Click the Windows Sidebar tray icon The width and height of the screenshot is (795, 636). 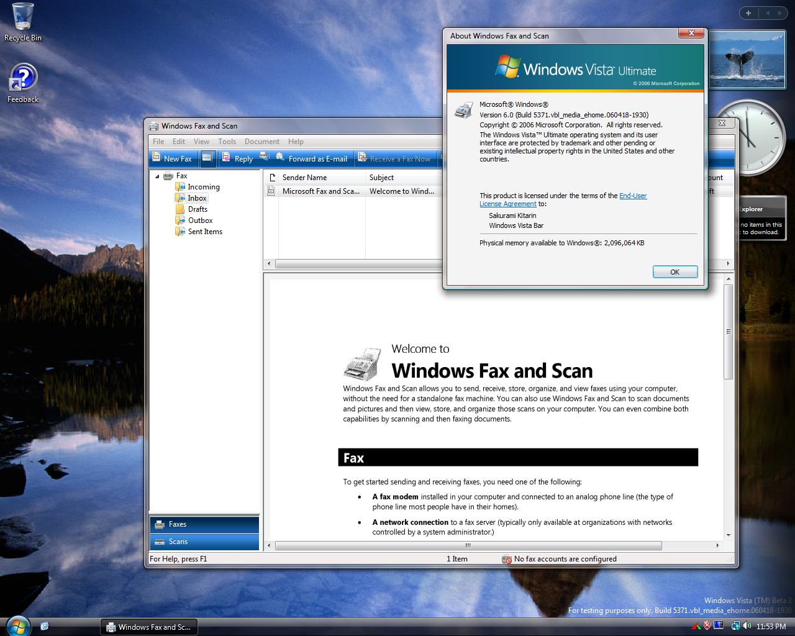click(x=719, y=625)
